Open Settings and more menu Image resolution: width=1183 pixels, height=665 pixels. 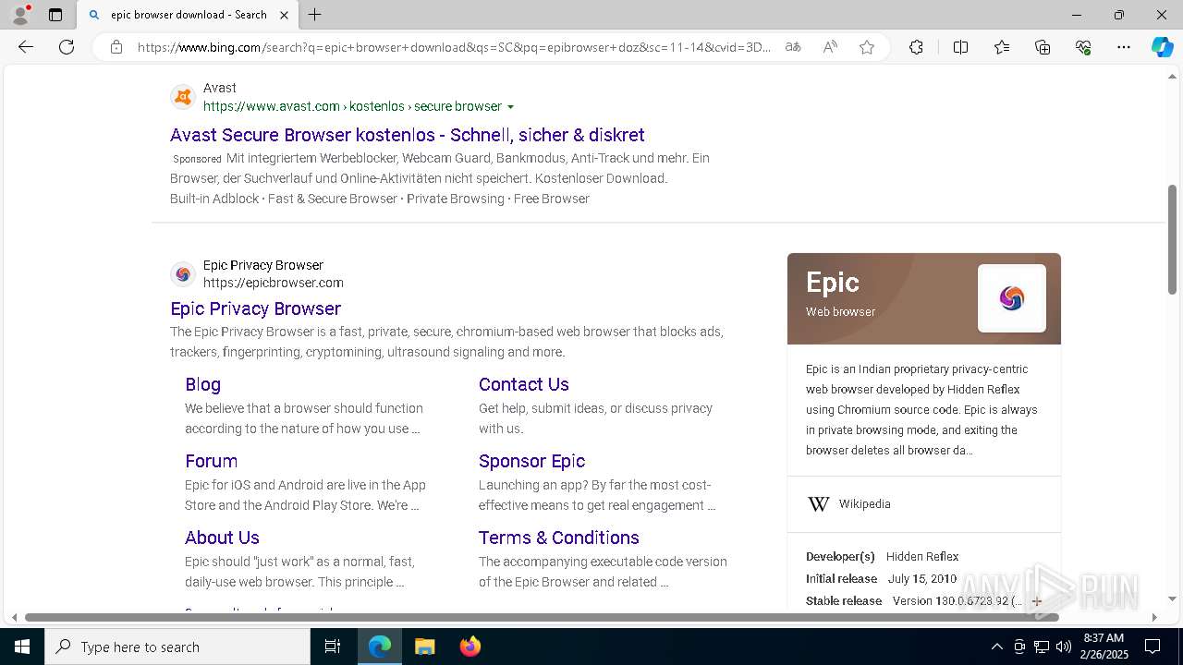[1124, 47]
